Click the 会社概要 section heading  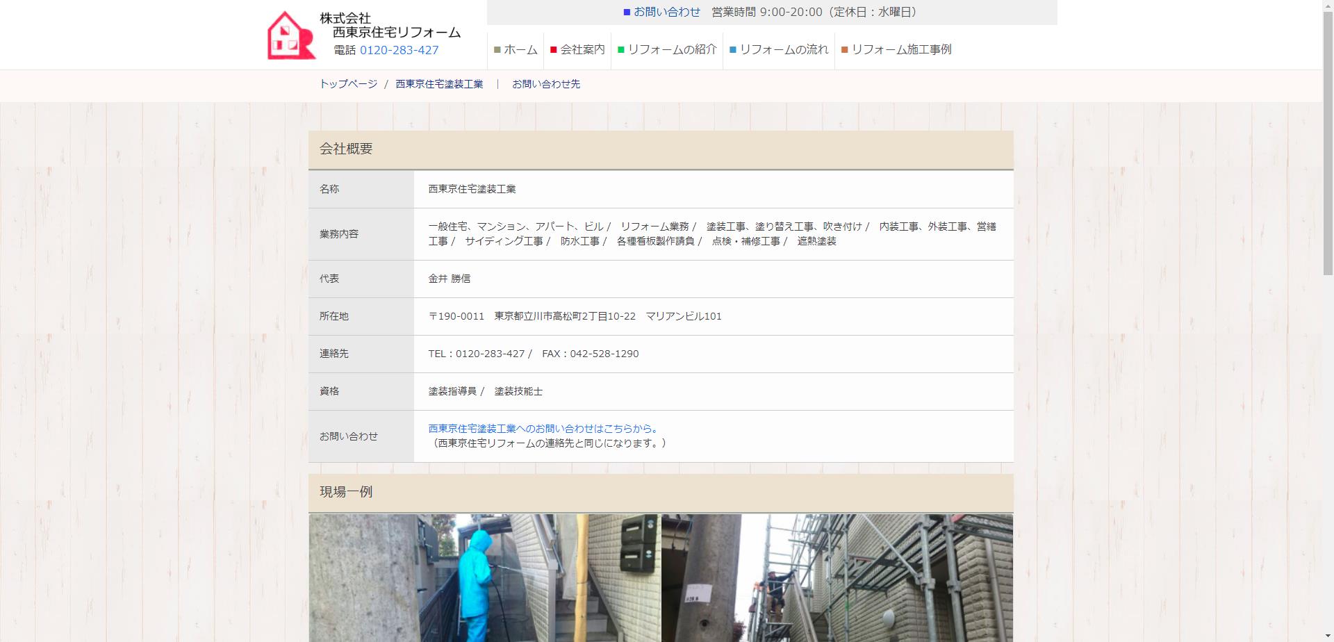346,149
